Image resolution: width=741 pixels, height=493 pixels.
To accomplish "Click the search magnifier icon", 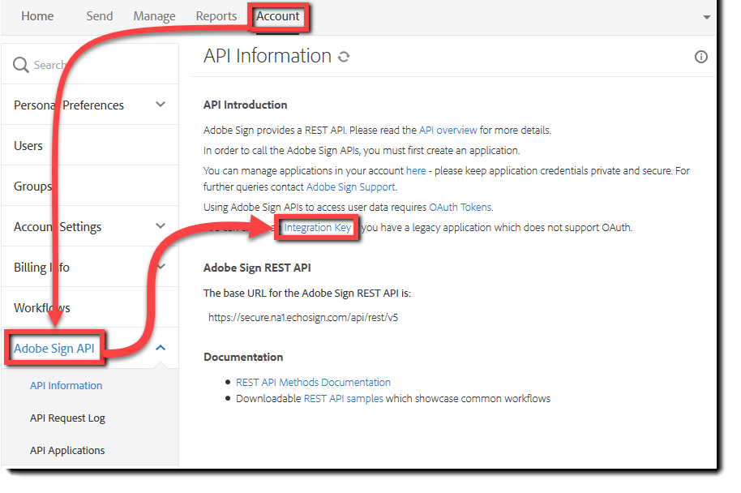I will [x=21, y=65].
